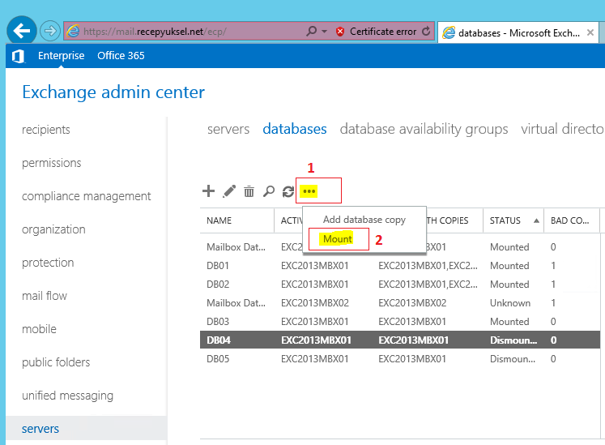The image size is (605, 445).
Task: Refresh the page using address bar reload icon
Action: [426, 32]
